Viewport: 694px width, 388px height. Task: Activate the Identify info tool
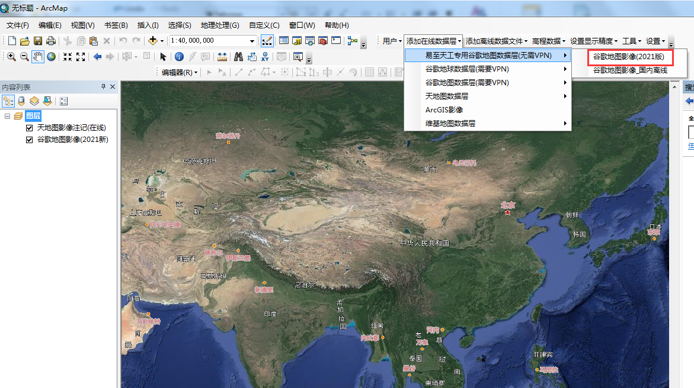tap(179, 57)
